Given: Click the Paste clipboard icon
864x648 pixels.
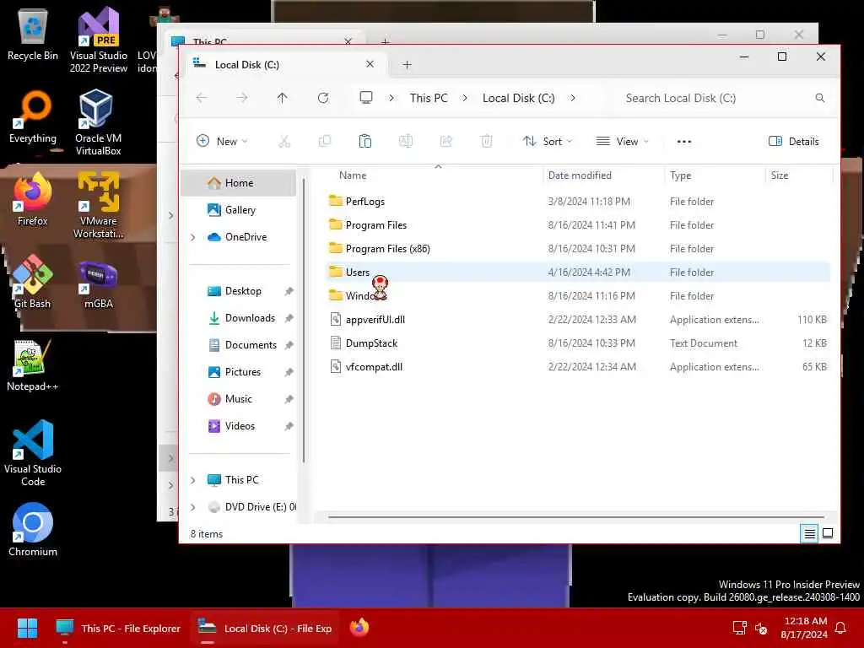Looking at the screenshot, I should pyautogui.click(x=364, y=142).
